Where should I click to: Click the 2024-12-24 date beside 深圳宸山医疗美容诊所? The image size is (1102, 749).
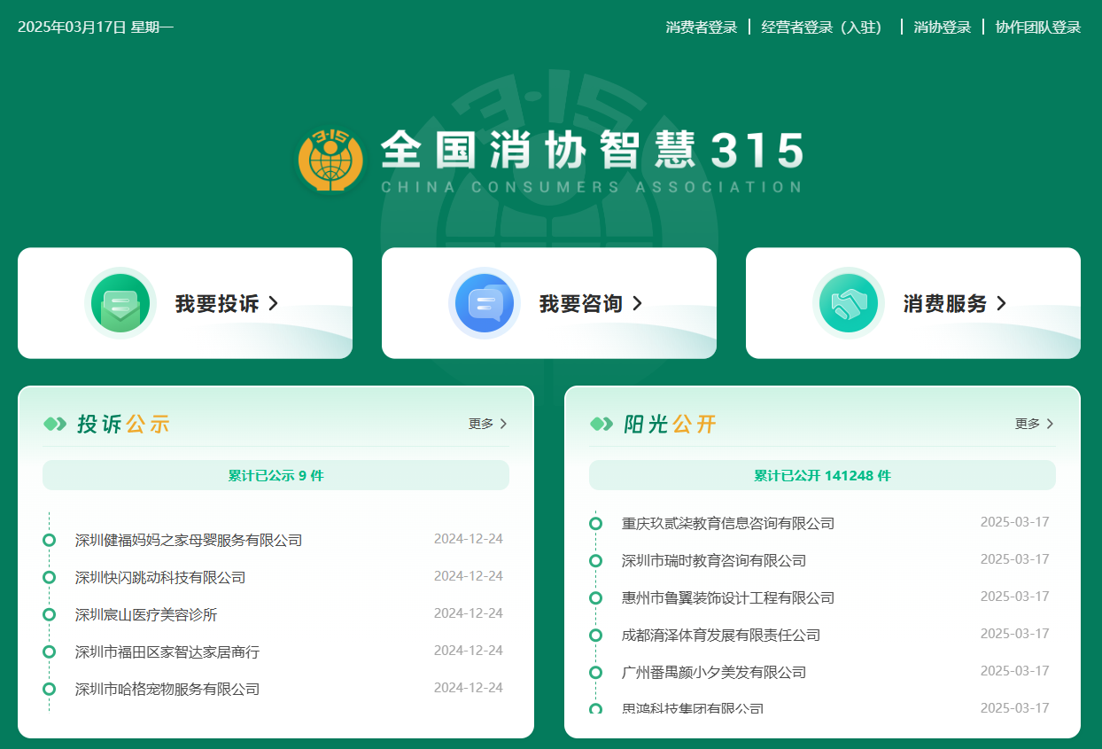(x=469, y=613)
